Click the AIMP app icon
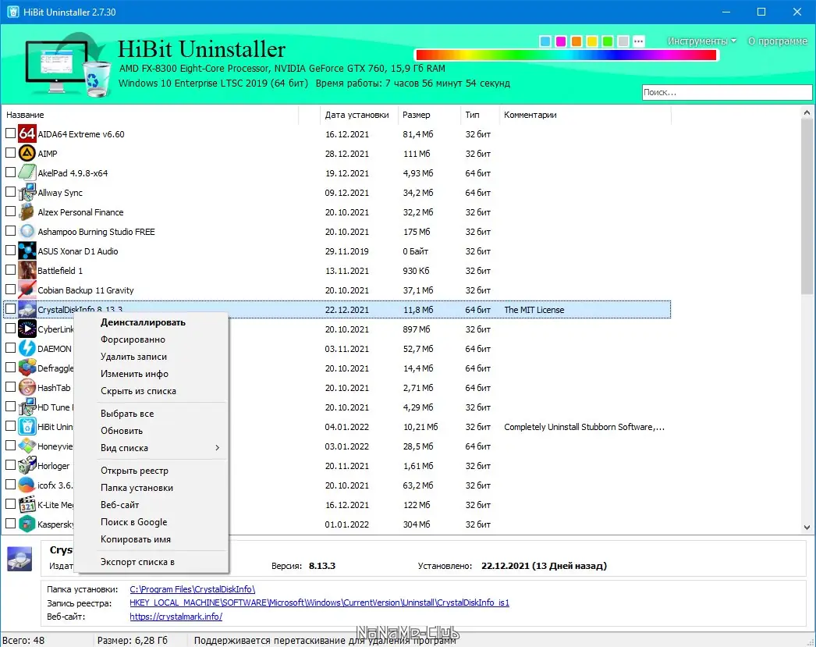This screenshot has width=816, height=647. [27, 154]
